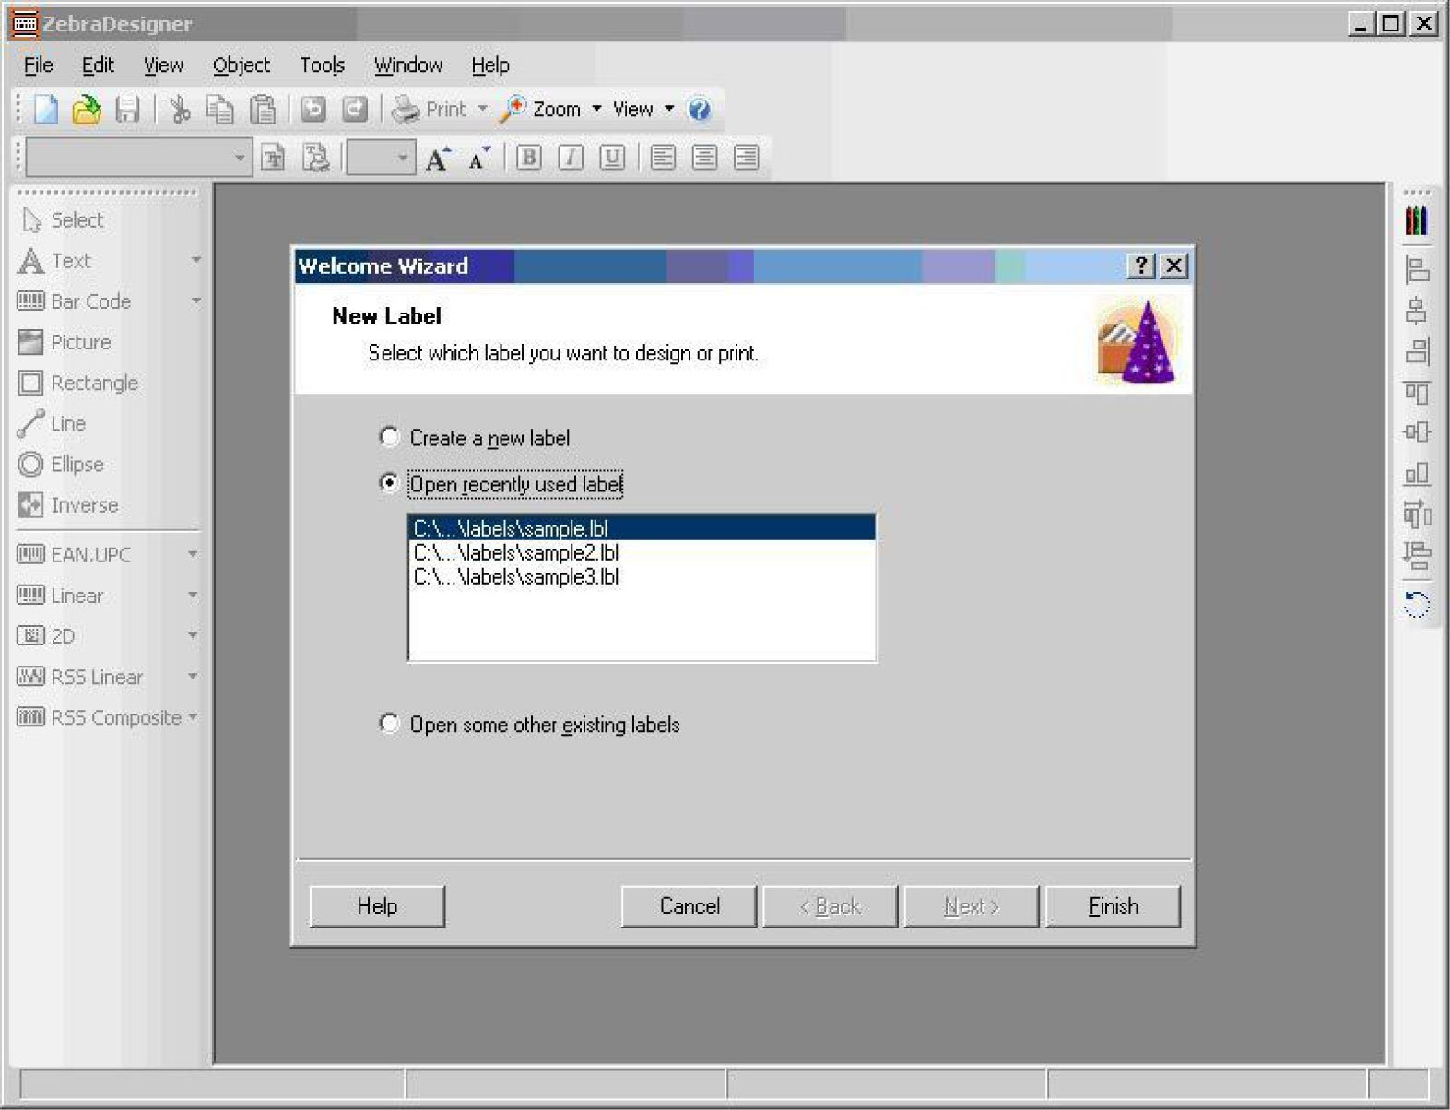This screenshot has width=1450, height=1110.
Task: Click the Cut scissors icon
Action: (x=180, y=110)
